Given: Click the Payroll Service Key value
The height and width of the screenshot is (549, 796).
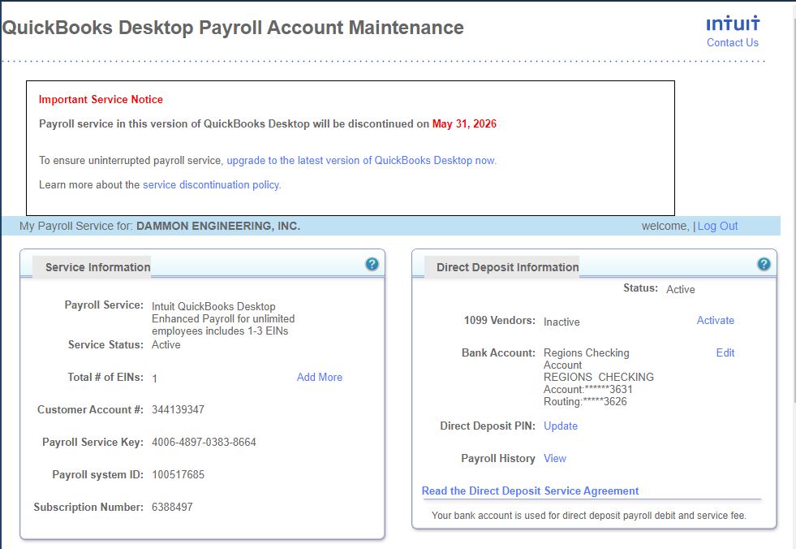Looking at the screenshot, I should click(204, 443).
